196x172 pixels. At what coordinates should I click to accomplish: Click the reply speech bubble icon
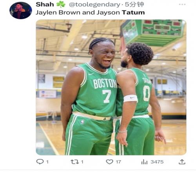click(x=40, y=162)
